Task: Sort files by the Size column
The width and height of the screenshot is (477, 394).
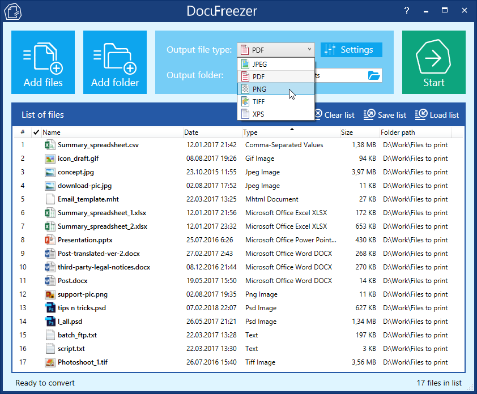Action: pyautogui.click(x=360, y=132)
